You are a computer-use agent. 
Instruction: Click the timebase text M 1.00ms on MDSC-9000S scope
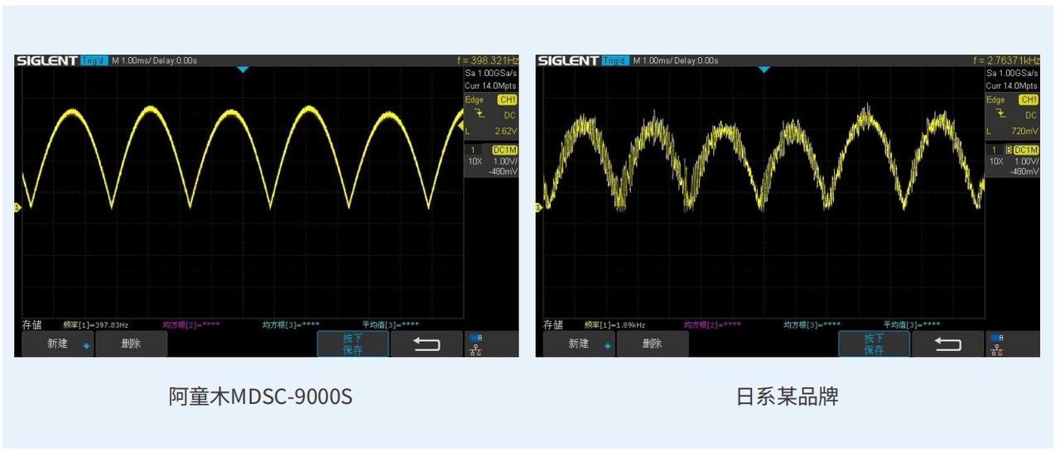[132, 60]
